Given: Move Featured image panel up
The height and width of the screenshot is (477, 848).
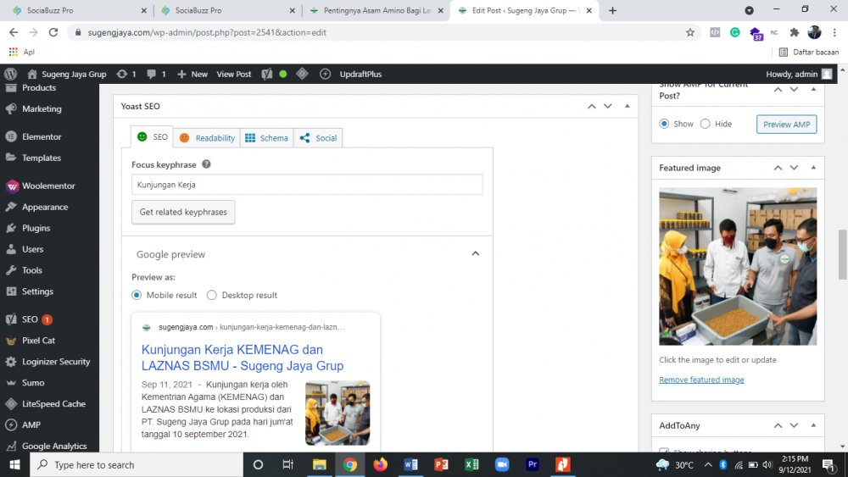Looking at the screenshot, I should [x=778, y=168].
